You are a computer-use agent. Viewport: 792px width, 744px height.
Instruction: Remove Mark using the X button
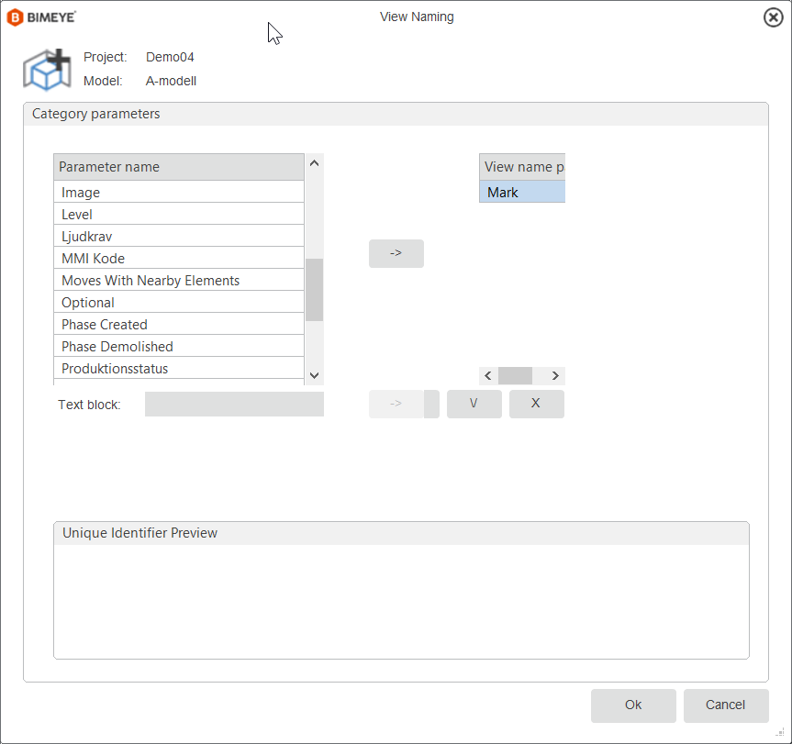click(537, 404)
